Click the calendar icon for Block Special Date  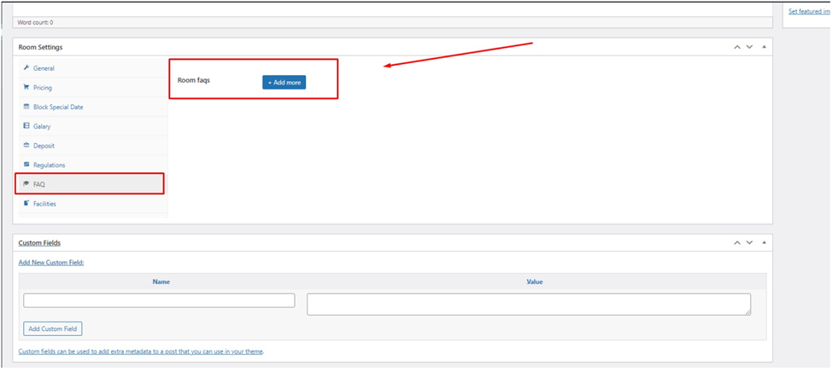26,107
